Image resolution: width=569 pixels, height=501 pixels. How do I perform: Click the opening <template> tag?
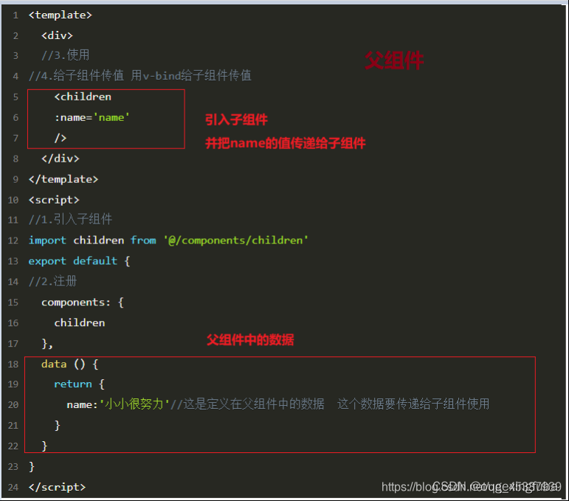pos(61,15)
